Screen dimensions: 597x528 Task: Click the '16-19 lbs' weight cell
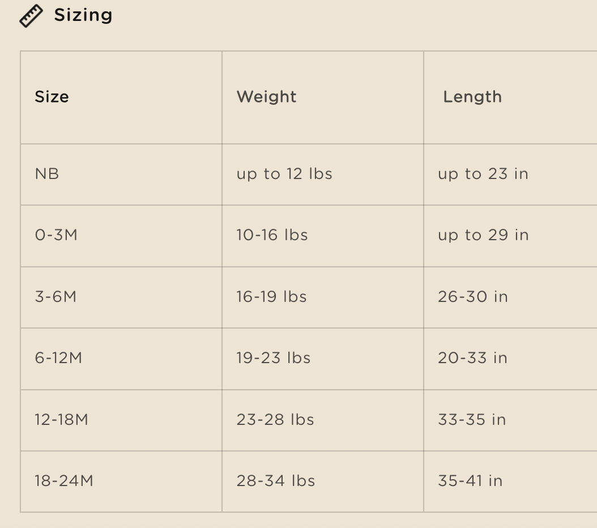322,297
